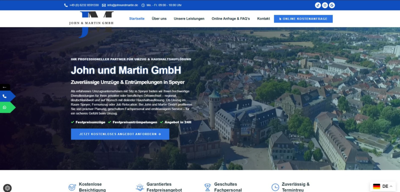400x192 pixels.
Task: Click the Google icon in top bar
Action: [332, 5]
